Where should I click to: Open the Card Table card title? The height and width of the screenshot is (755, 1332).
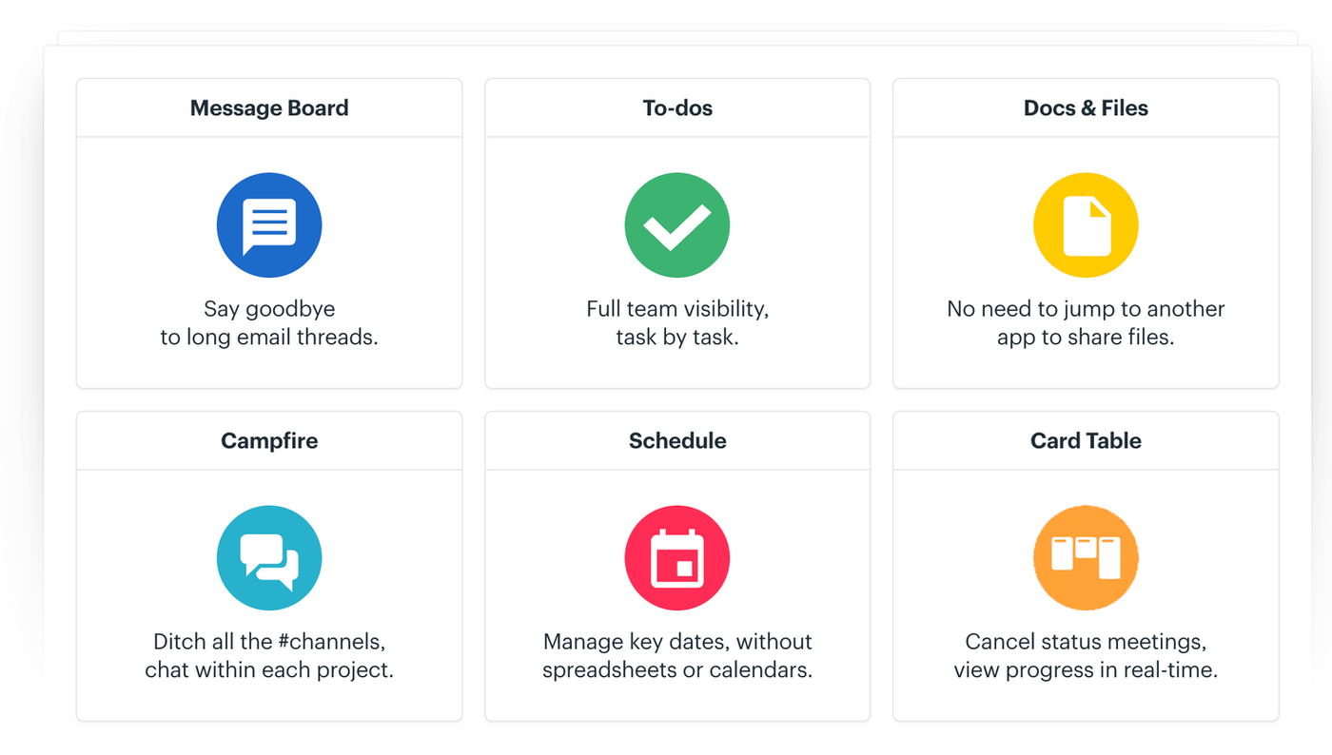click(1086, 441)
